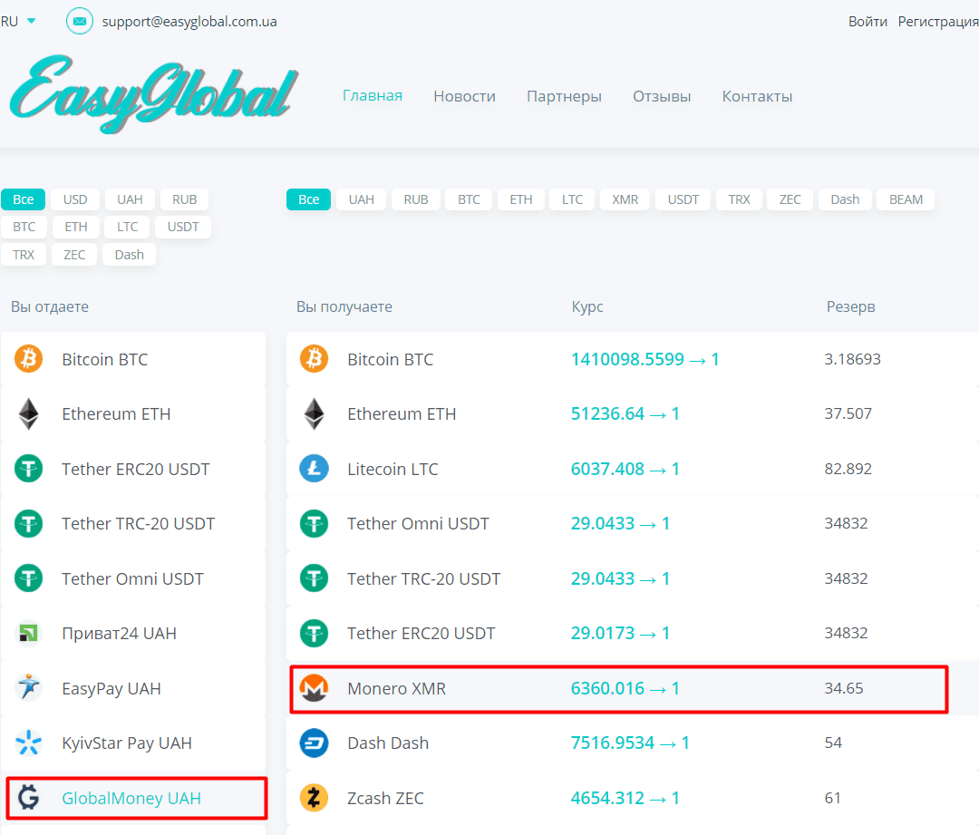Open the Контакты page from the navigation
This screenshot has width=979, height=835.
pyautogui.click(x=757, y=95)
